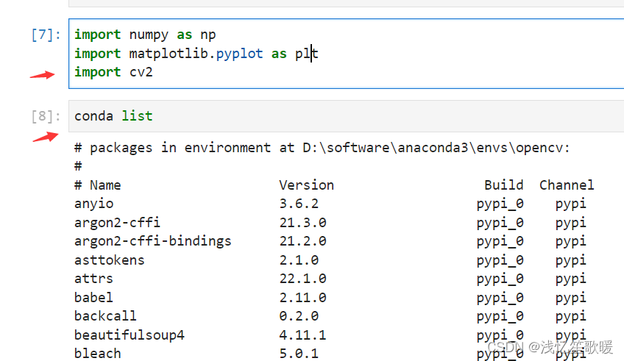624x361 pixels.
Task: Click build 'pypi_0' in anyio row
Action: coord(500,204)
